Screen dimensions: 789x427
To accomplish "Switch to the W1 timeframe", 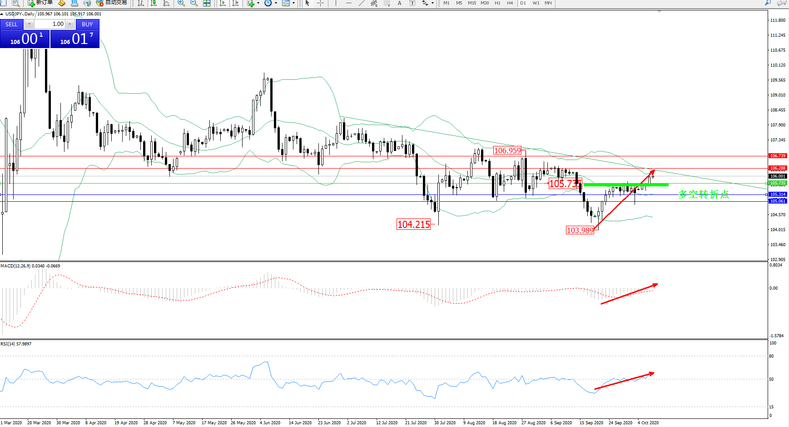I will 536,3.
